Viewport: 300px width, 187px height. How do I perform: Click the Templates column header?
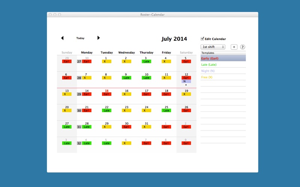tap(223, 53)
